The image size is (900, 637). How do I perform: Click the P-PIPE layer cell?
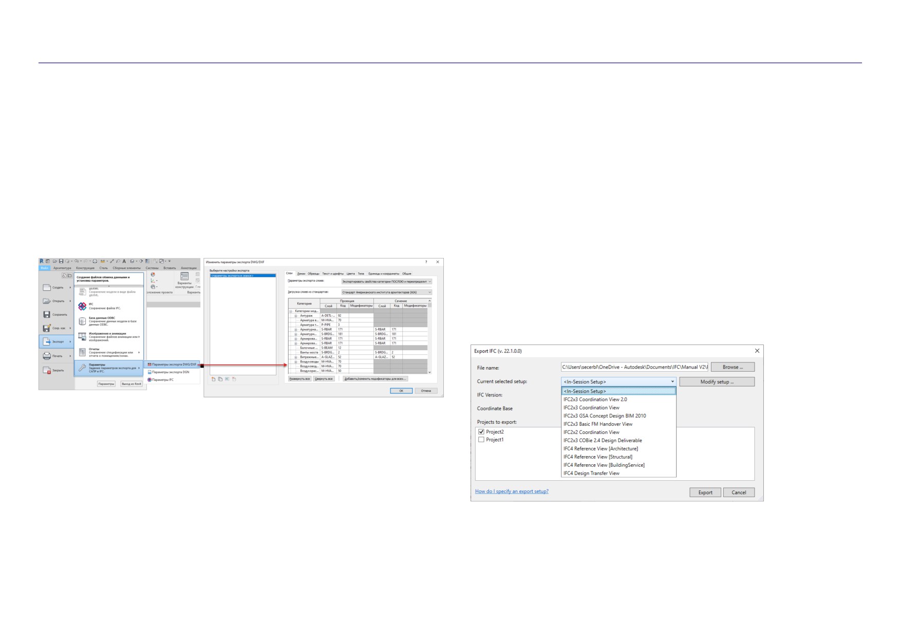[328, 325]
